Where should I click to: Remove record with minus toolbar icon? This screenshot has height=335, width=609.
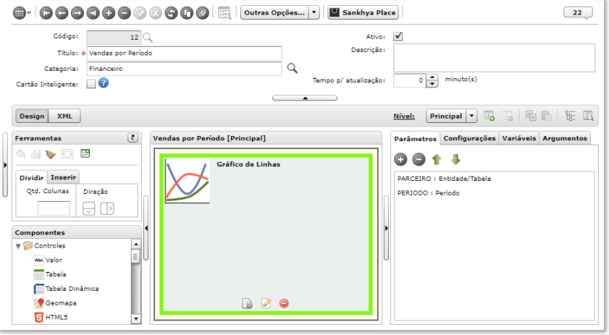point(125,13)
